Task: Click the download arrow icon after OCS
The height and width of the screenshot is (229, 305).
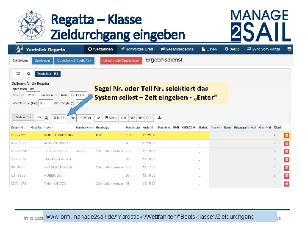Action: [160, 117]
